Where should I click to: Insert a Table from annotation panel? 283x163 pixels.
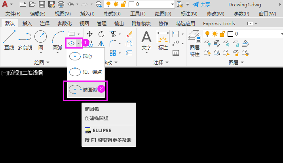176,53
